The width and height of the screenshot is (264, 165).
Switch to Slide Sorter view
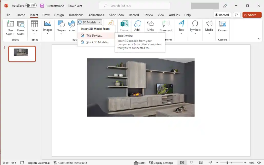click(191, 163)
